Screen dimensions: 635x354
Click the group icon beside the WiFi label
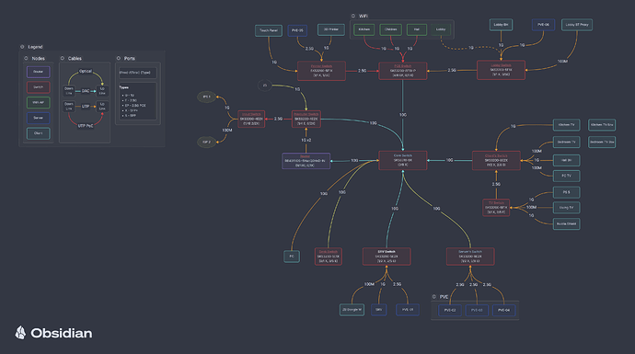[x=353, y=17]
